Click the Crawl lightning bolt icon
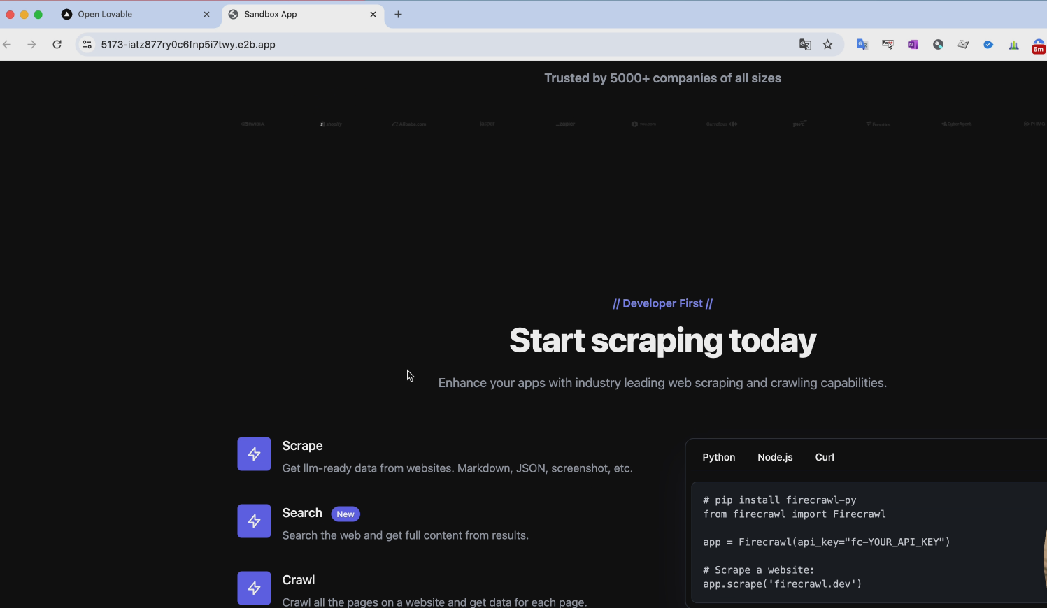 (x=254, y=588)
